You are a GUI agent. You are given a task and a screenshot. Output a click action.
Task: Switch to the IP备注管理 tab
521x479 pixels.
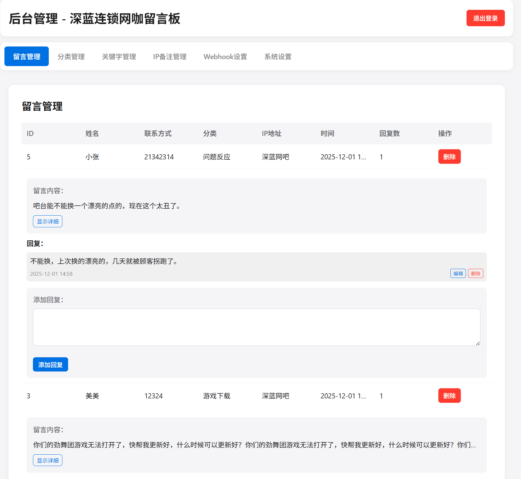pos(170,56)
